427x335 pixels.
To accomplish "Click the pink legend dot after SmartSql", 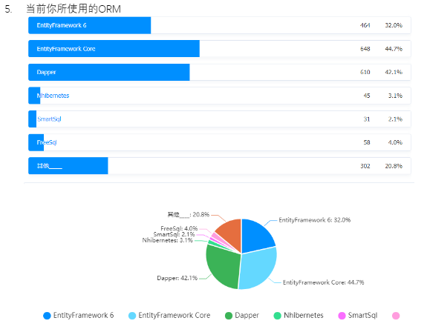I will (396, 316).
